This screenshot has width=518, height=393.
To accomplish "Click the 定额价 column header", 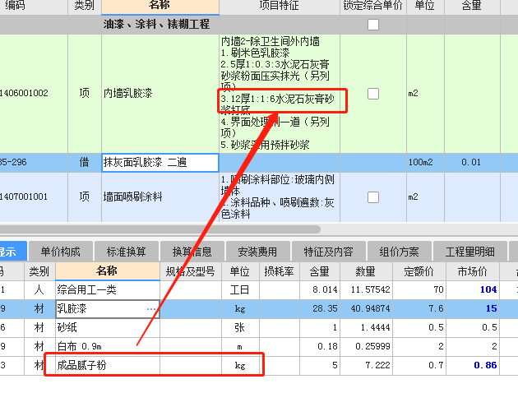I will coord(419,272).
